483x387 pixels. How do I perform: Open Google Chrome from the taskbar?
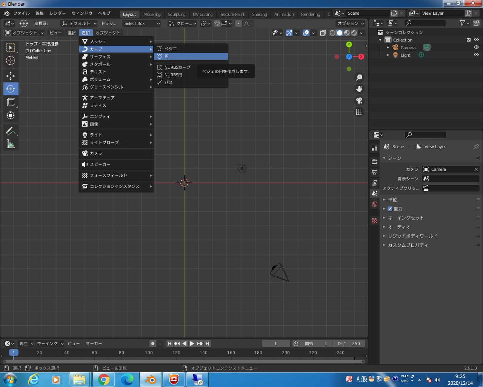(x=104, y=379)
